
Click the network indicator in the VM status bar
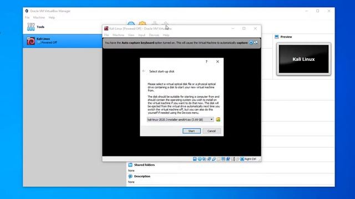209,159
